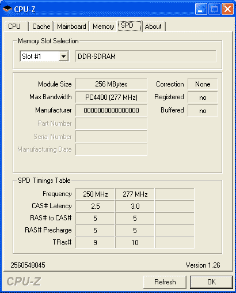
Task: Go to the Mainboard tab
Action: click(x=71, y=27)
